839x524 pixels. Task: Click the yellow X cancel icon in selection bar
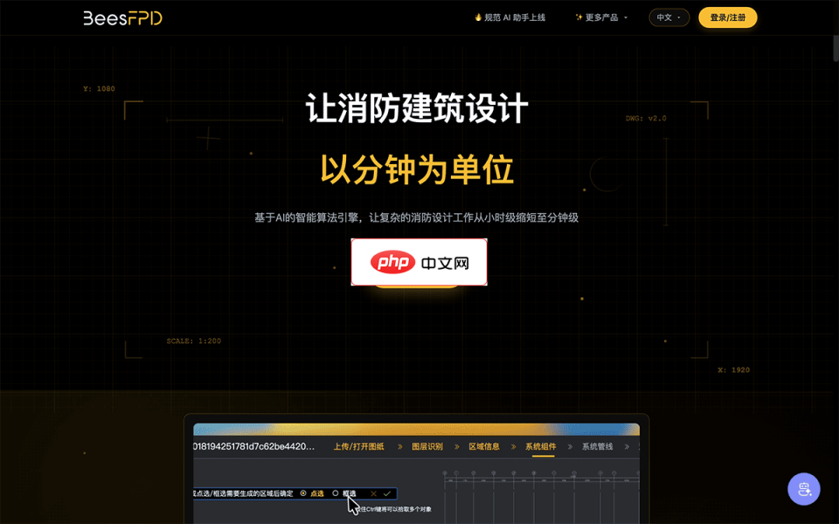[x=373, y=493]
